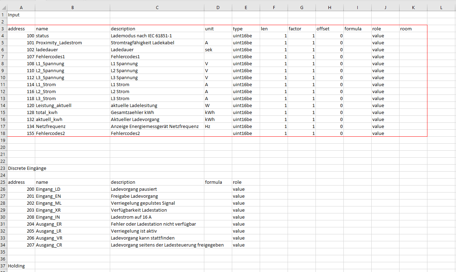Select column A header
This screenshot has height=272, width=456.
tap(21, 8)
